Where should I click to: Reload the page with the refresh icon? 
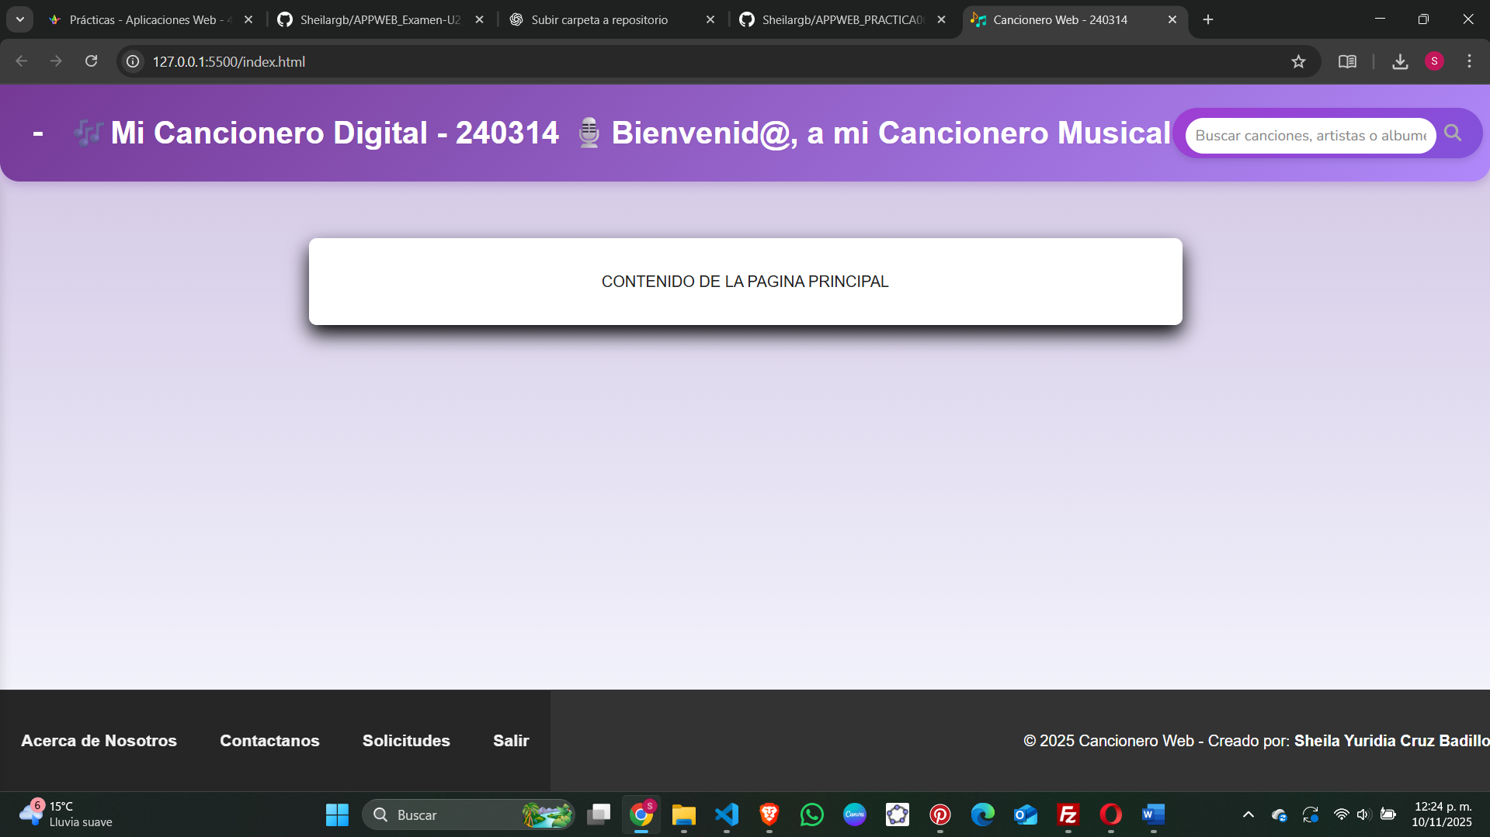click(x=91, y=61)
